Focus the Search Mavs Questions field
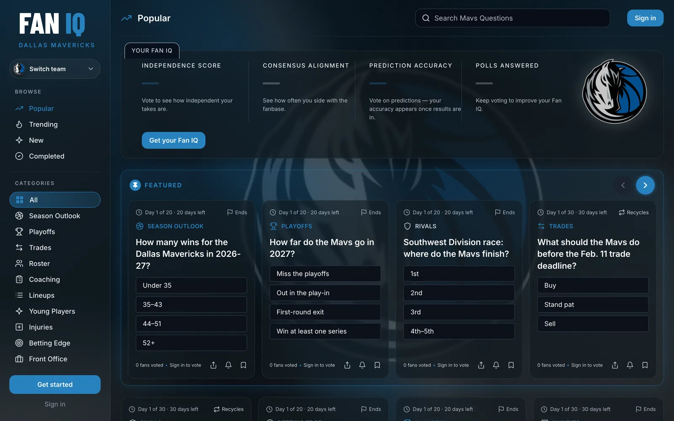Viewport: 674px width, 421px height. tap(512, 18)
